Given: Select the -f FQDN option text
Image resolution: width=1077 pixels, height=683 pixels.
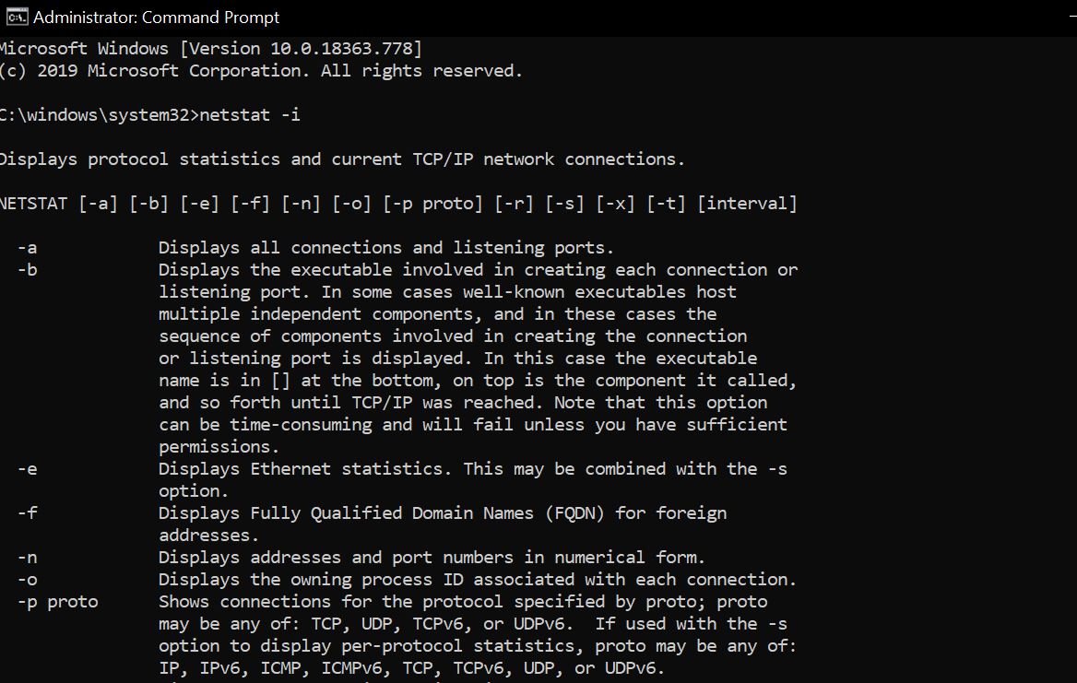Looking at the screenshot, I should [x=443, y=512].
